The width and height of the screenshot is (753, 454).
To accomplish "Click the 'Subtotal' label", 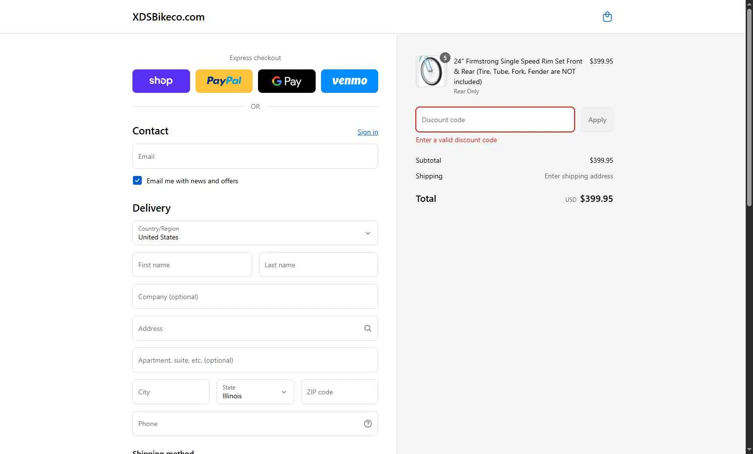I will [x=429, y=160].
